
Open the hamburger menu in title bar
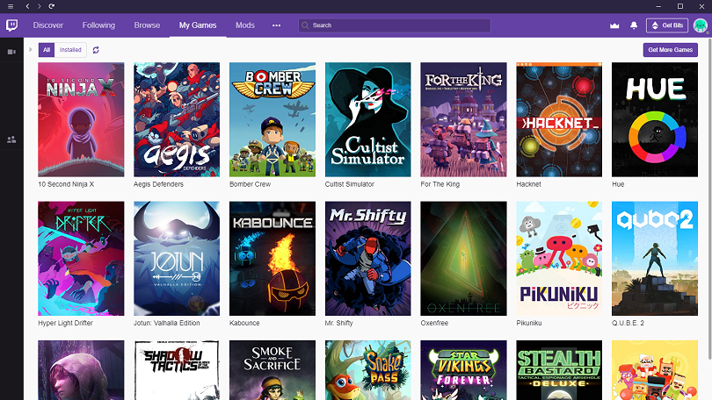11,6
